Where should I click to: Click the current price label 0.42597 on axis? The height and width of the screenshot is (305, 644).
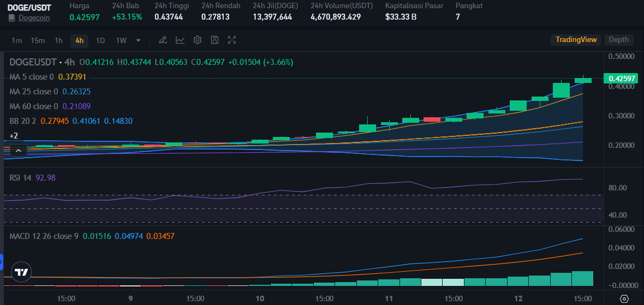click(620, 79)
